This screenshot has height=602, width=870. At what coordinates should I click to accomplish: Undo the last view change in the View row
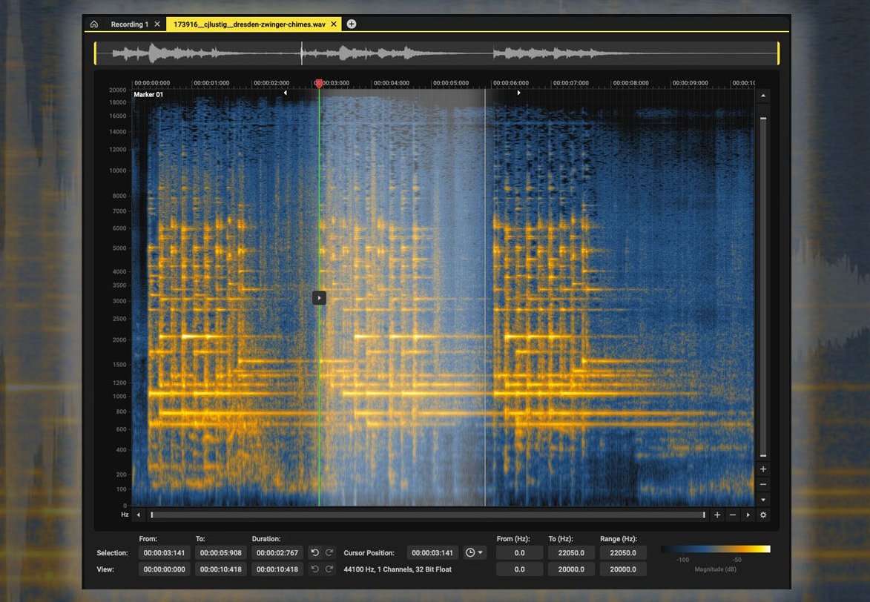point(314,569)
